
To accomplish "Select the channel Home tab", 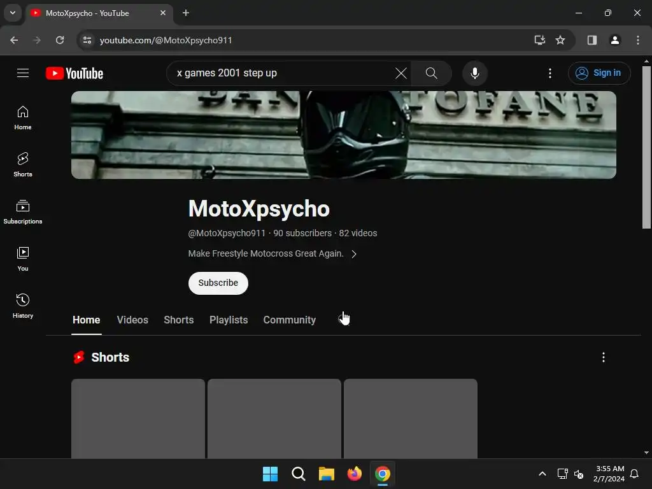I will (86, 320).
